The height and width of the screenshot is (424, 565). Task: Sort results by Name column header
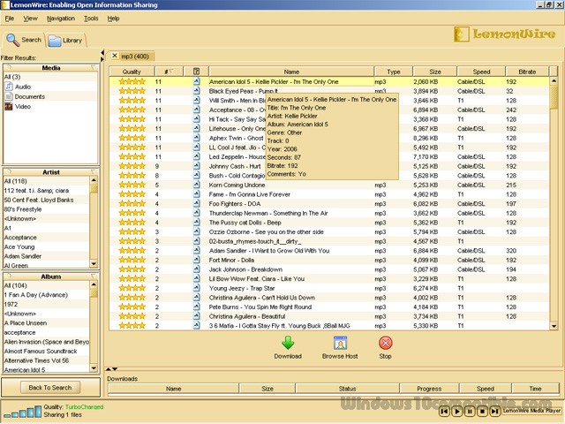coord(291,72)
